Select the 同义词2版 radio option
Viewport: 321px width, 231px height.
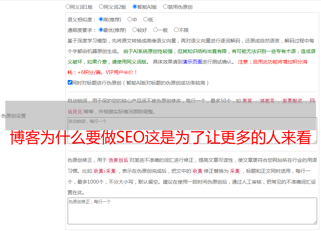[x=101, y=7]
